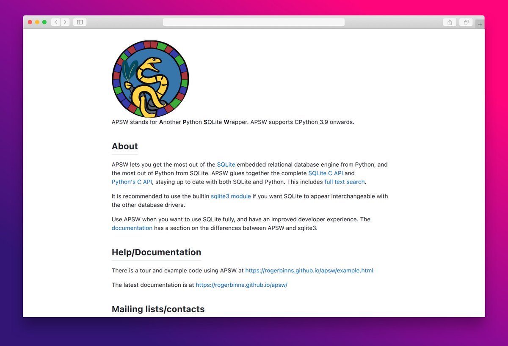The image size is (508, 346).
Task: Close the window with red button
Action: 30,22
